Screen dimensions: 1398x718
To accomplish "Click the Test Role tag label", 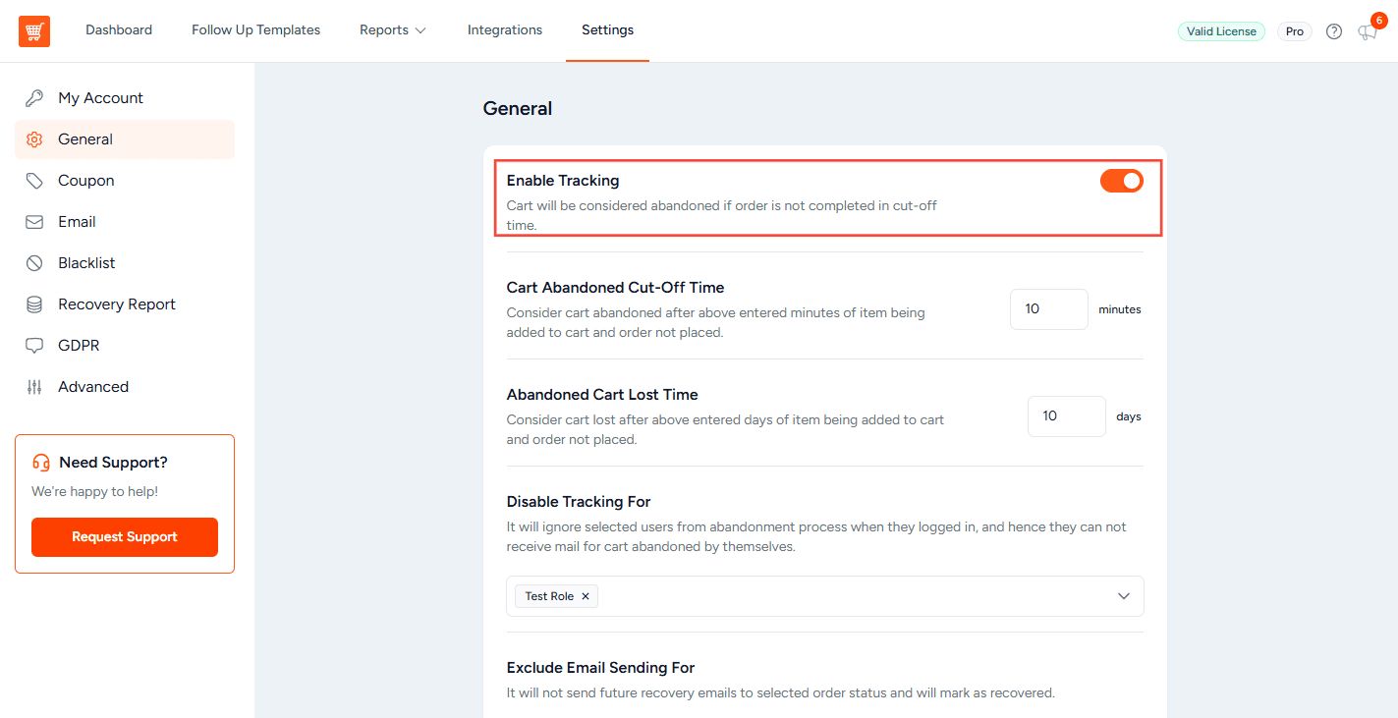I will pos(549,596).
